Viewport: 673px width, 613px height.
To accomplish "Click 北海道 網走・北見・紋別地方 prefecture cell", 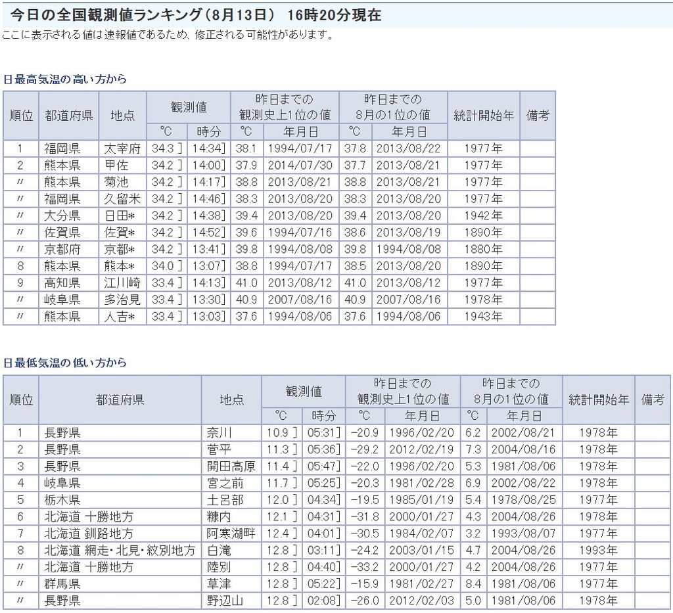I will [119, 550].
